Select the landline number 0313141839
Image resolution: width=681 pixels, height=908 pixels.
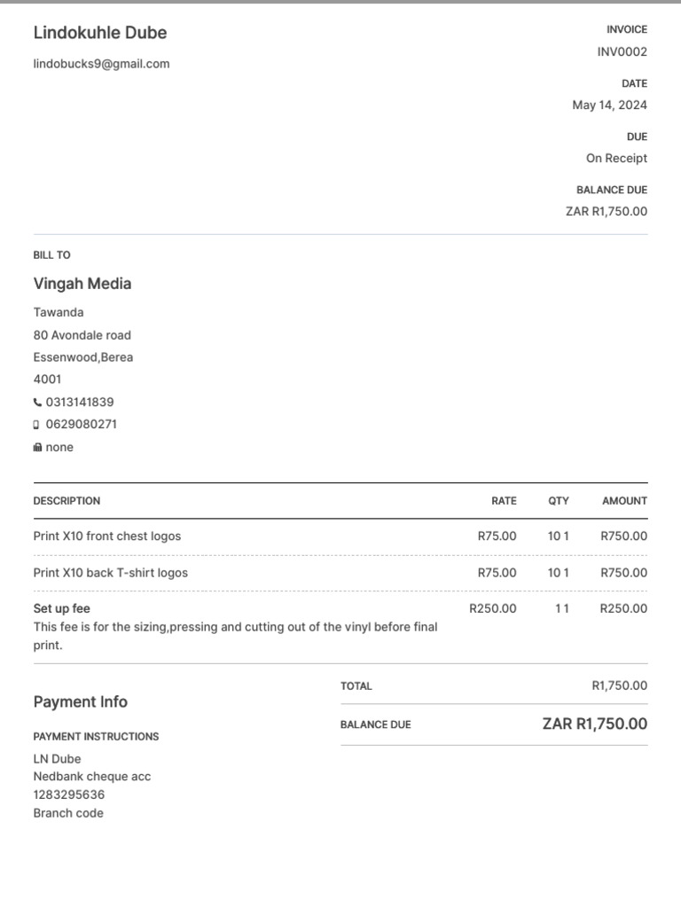[80, 402]
